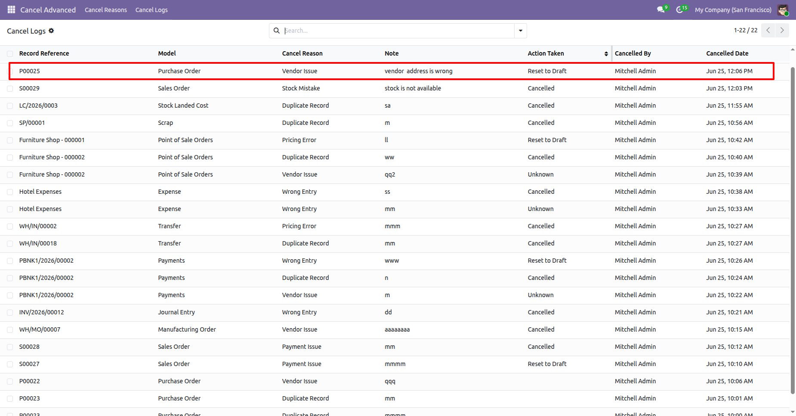Open the Cancel Reasons menu
Viewport: 796px width, 416px height.
[106, 9]
